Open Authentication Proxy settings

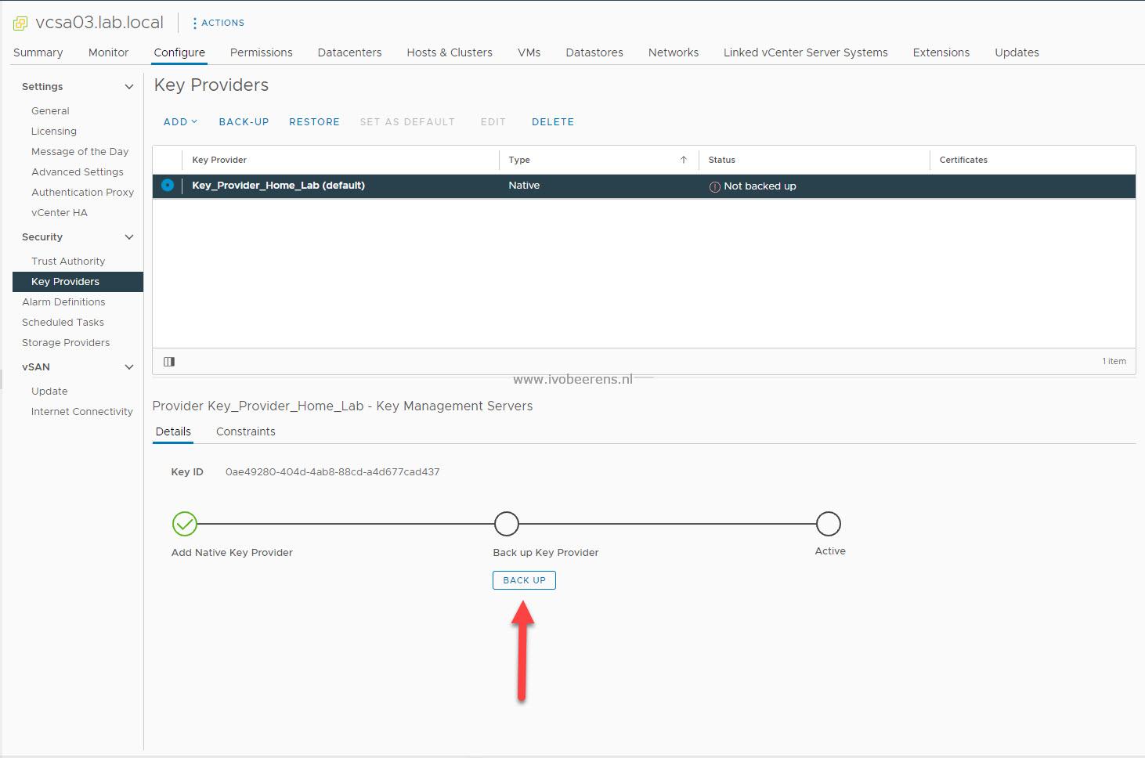click(82, 193)
